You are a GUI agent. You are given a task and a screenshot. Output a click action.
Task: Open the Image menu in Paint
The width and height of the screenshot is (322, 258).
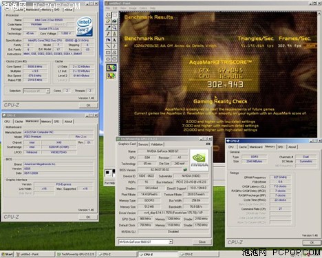133,8
